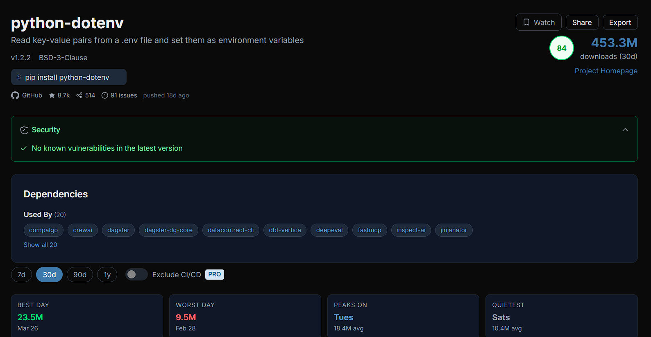The width and height of the screenshot is (651, 337).
Task: Expand the Show all 20 dependents link
Action: click(x=40, y=244)
